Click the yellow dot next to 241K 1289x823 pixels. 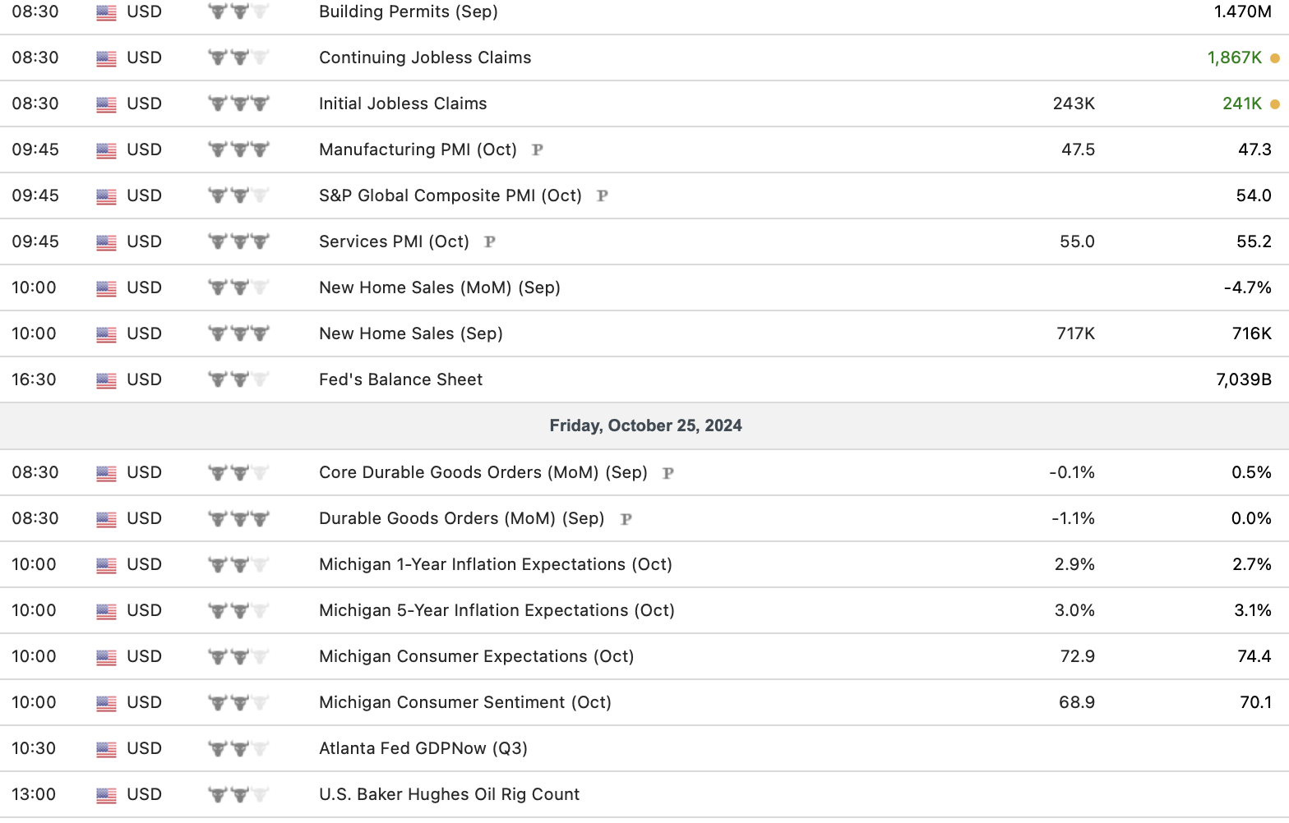pyautogui.click(x=1275, y=104)
